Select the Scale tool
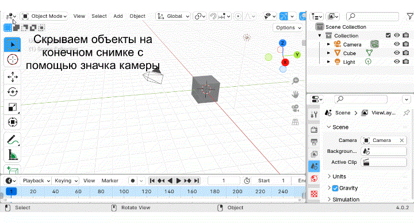This screenshot has width=414, height=223. (13, 107)
